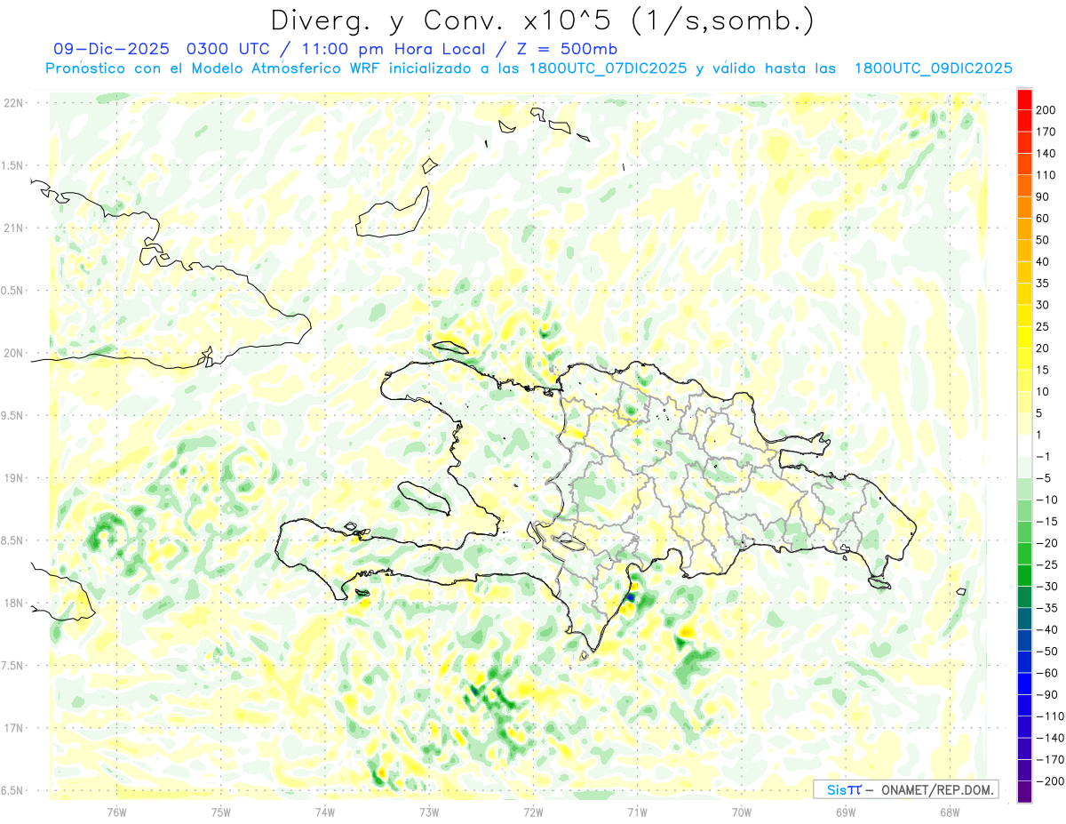Viewport: 1066px width, 824px height.
Task: Click the 7.5N latitude axis label
Action: pos(13,665)
